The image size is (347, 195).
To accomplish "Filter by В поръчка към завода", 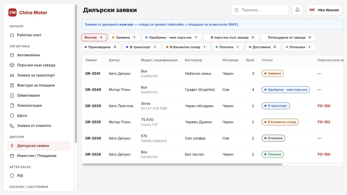I will point(231,37).
